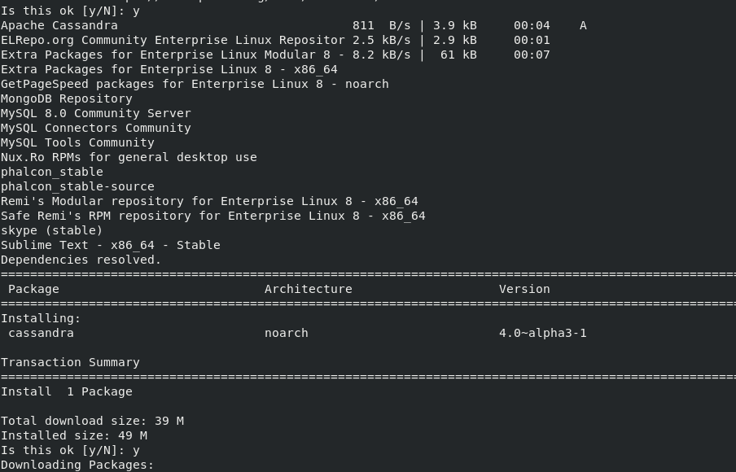The height and width of the screenshot is (472, 736).
Task: Click the last 'Is this ok [y/N]: y' prompt
Action: click(x=70, y=450)
